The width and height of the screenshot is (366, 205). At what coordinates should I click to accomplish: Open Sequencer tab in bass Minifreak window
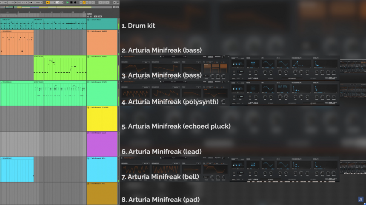click(218, 56)
